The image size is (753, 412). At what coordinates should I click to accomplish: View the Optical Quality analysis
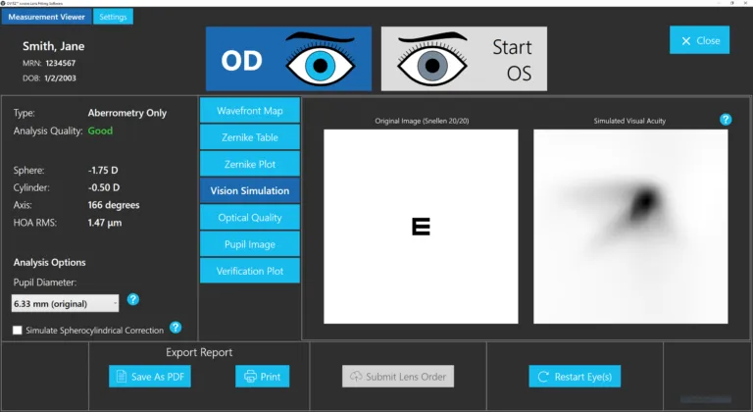(x=250, y=217)
